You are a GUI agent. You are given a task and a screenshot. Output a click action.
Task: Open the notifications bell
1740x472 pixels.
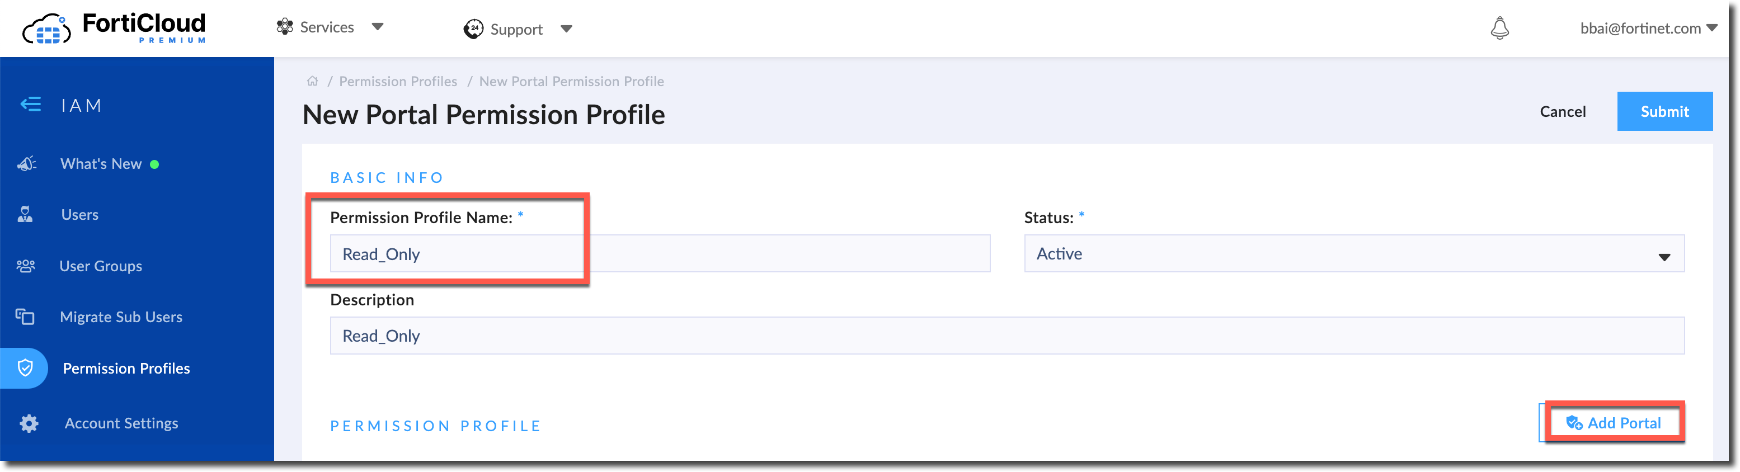point(1499,29)
